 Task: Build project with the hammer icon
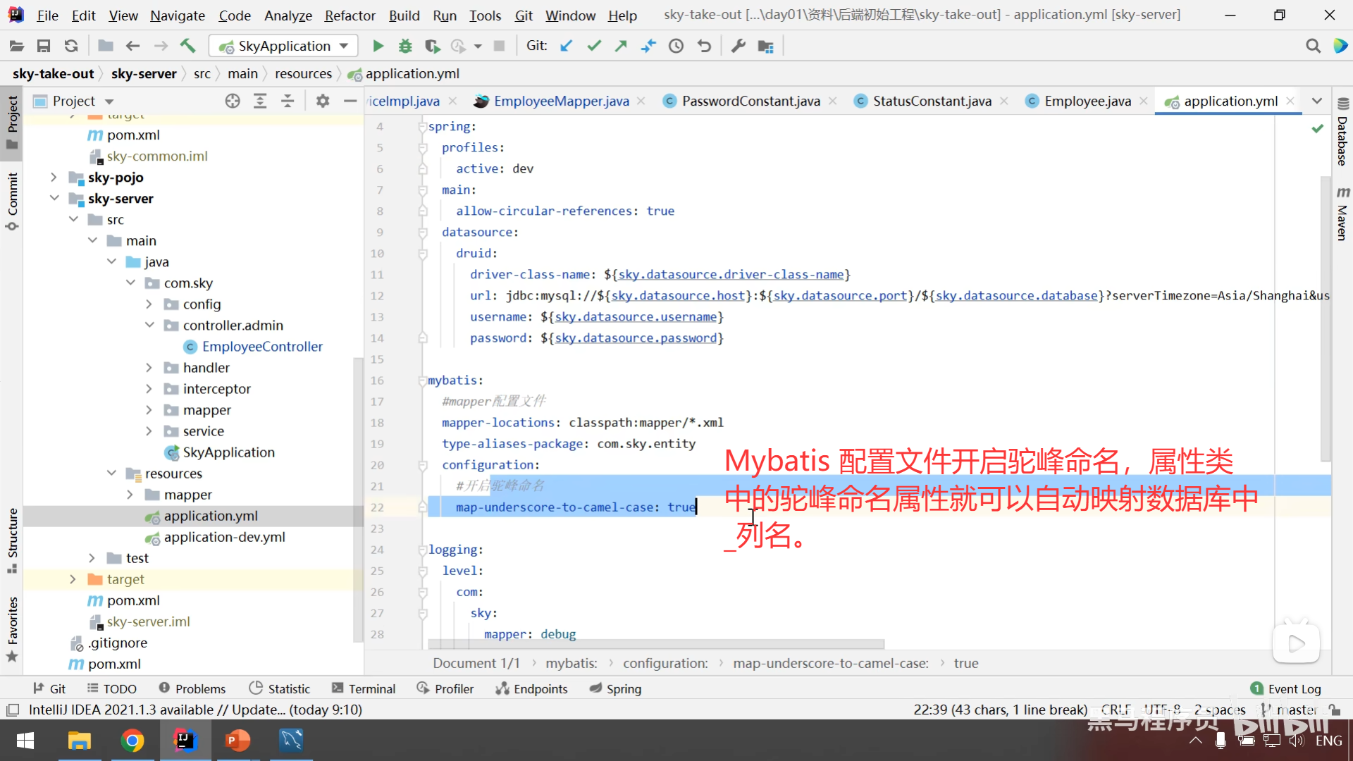pyautogui.click(x=187, y=46)
